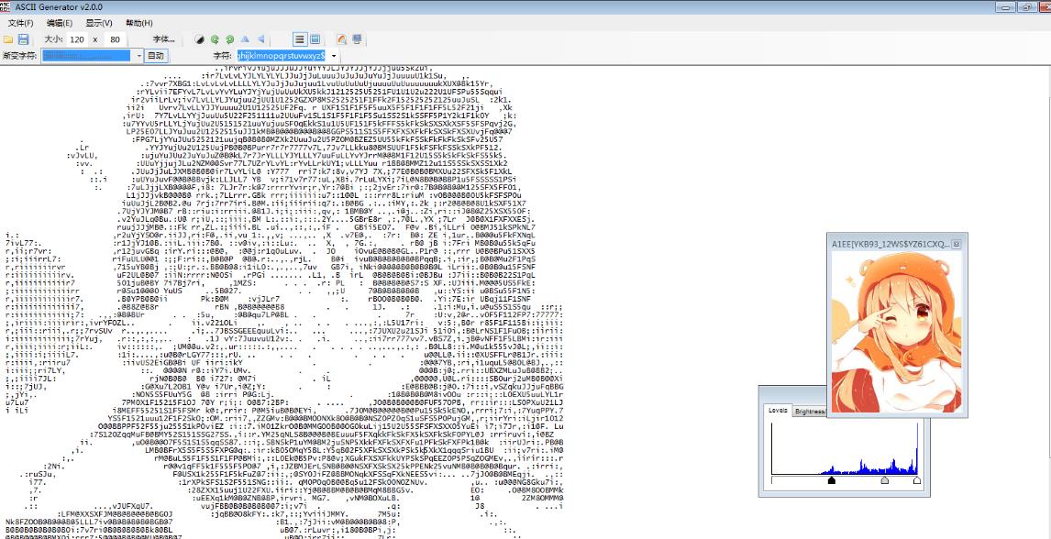Screen dimensions: 1051x539
Task: Click the 自动 button
Action: pos(157,56)
